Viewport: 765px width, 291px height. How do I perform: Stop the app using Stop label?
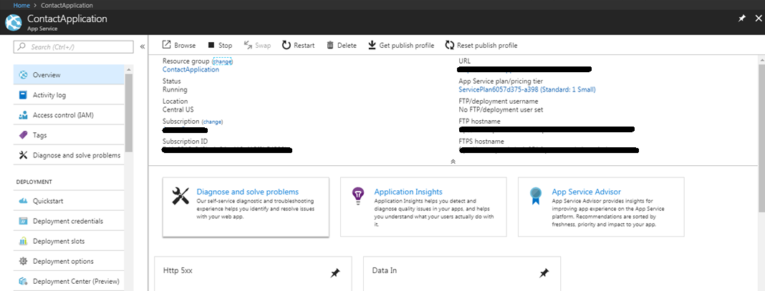click(226, 45)
